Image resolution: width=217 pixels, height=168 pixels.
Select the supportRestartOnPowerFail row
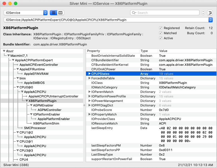[151, 159]
